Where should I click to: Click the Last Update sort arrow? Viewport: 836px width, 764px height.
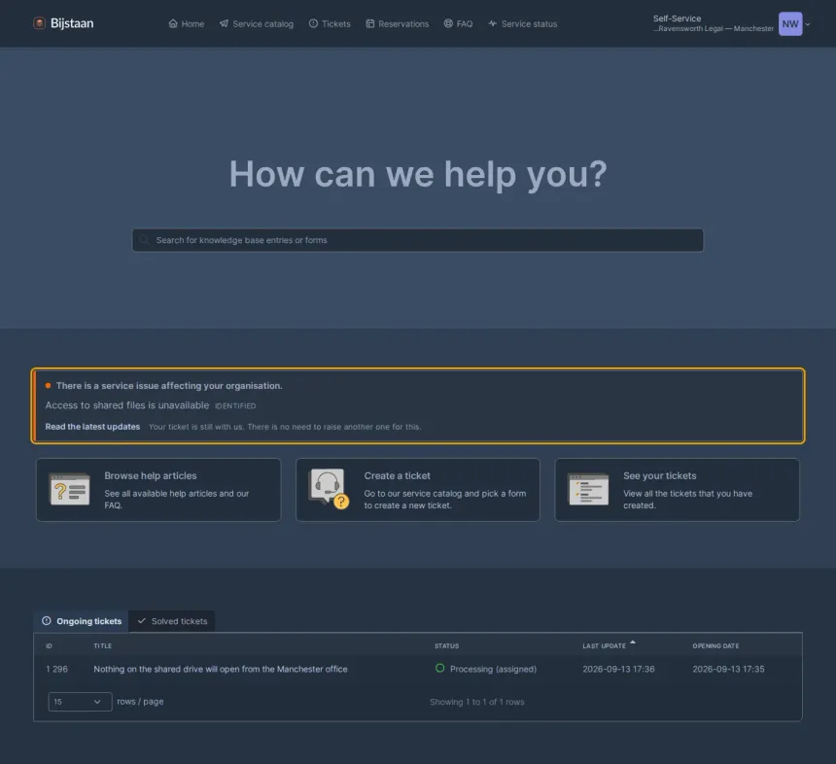click(633, 642)
